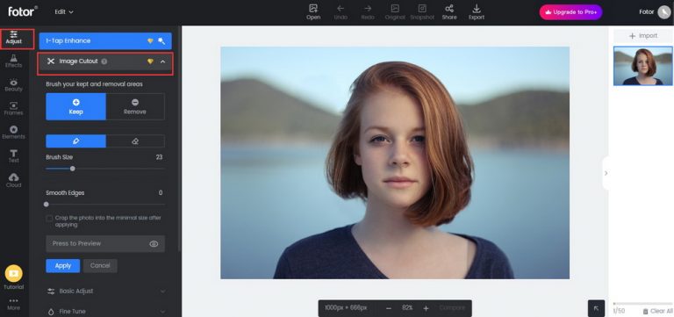Open the Effects panel in sidebar
Viewport: 674px width, 317px height.
[x=14, y=61]
